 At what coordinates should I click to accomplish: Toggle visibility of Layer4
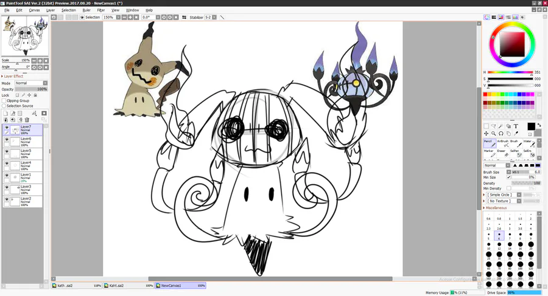[x=7, y=163]
